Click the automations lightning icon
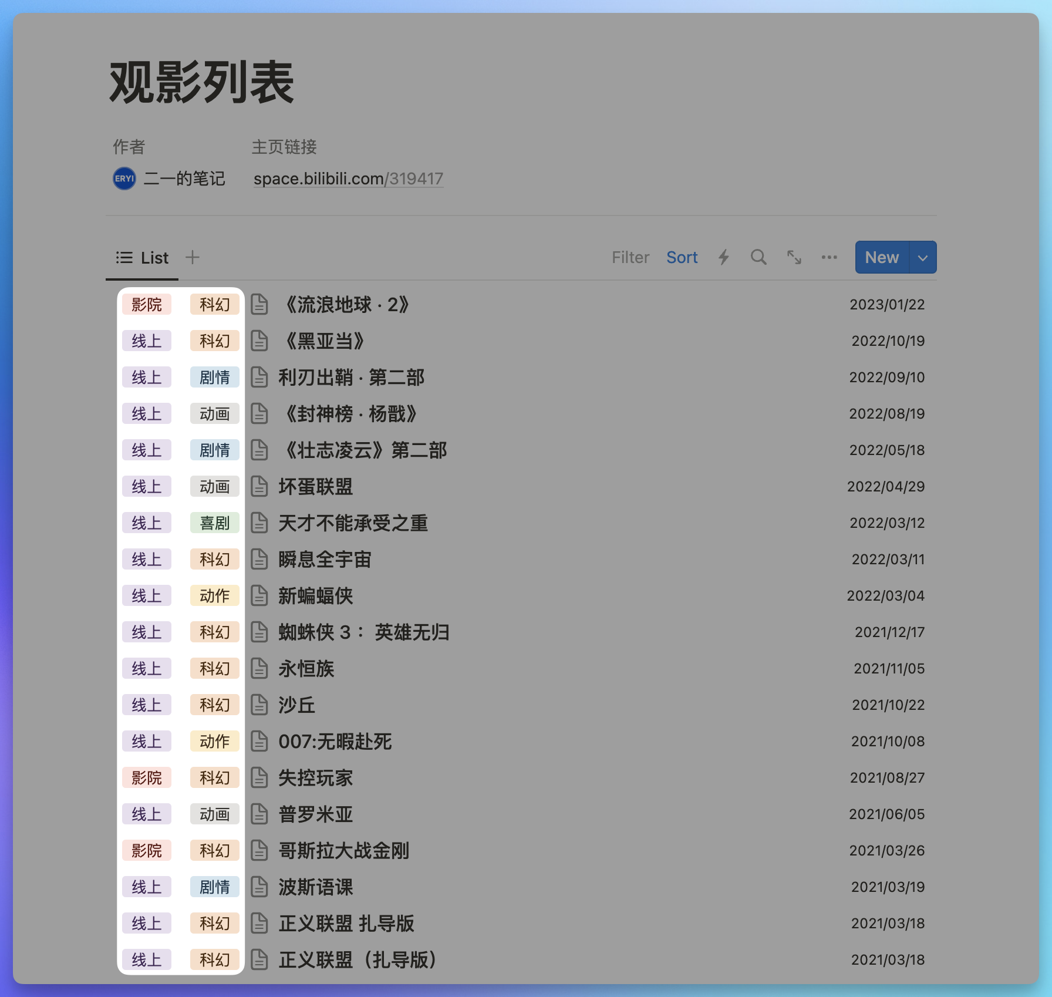The height and width of the screenshot is (997, 1052). coord(724,257)
